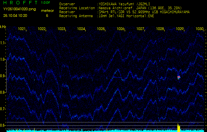207x132 pixels.
Task: Click the 1.0 kHz frequency label
Action: (x=3, y=59)
